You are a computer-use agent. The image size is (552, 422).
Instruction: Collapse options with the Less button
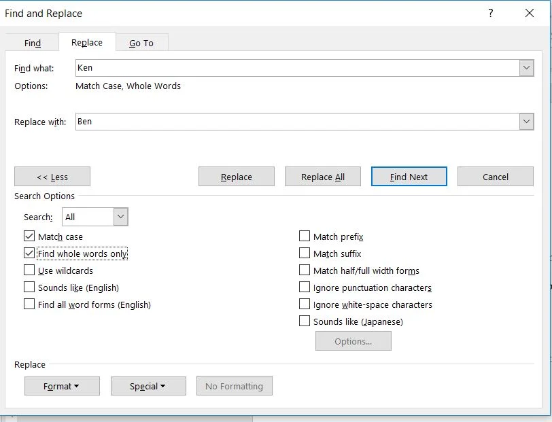point(52,177)
